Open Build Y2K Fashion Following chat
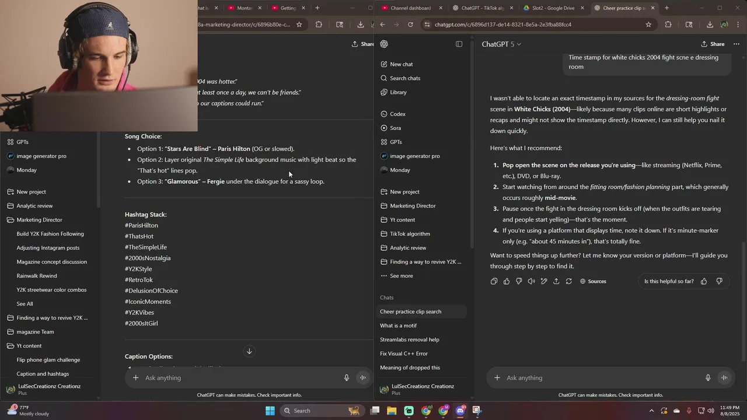 51,234
